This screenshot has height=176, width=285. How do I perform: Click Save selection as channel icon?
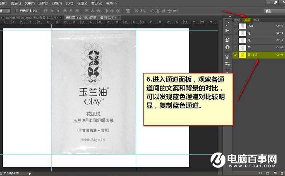pos(268,173)
